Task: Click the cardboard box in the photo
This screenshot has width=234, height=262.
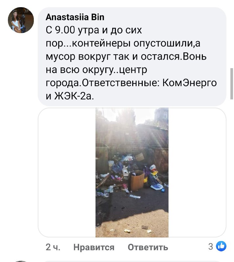Action: click(x=137, y=181)
